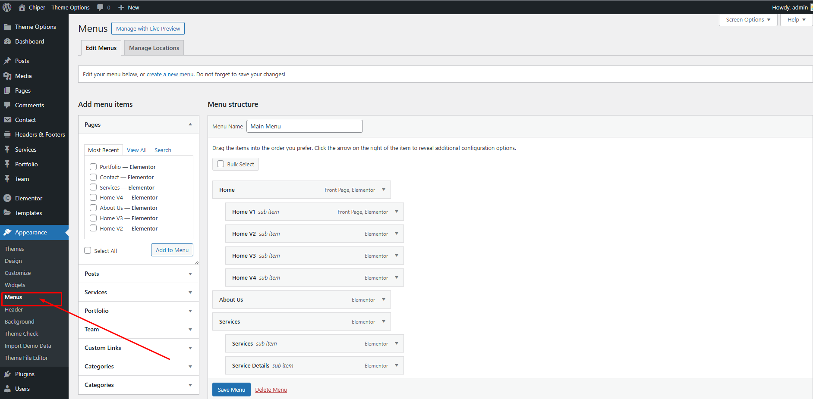Click the comments bubble icon in admin bar
Viewport: 813px width, 399px height.
click(x=100, y=7)
